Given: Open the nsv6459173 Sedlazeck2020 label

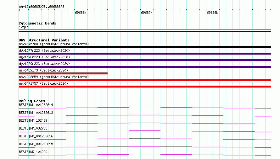Looking at the screenshot, I should tap(43, 70).
